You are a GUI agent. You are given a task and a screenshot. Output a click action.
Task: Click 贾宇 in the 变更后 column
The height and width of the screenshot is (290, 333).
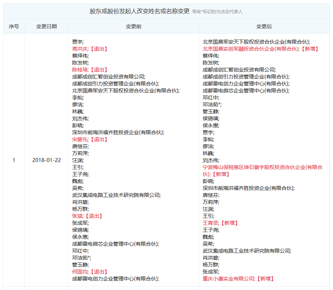(208, 132)
